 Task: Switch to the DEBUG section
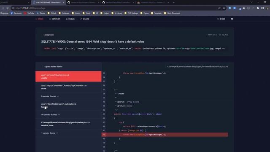click(70, 19)
